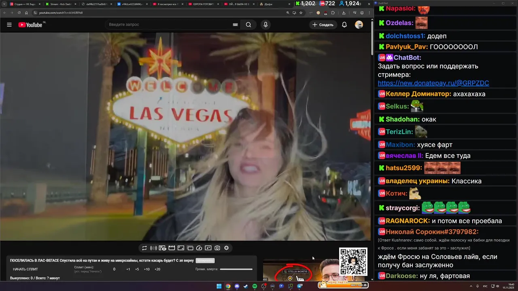Add +10 minutes to split
The height and width of the screenshot is (291, 518).
(147, 269)
